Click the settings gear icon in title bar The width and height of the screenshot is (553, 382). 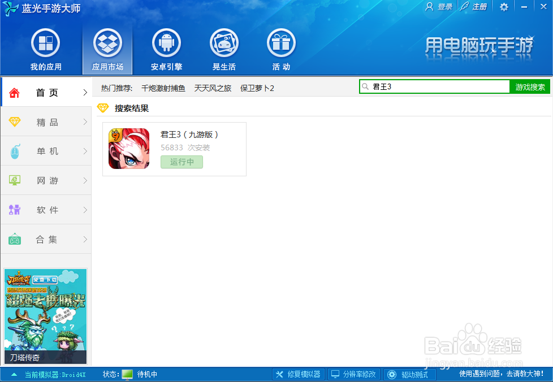click(504, 7)
